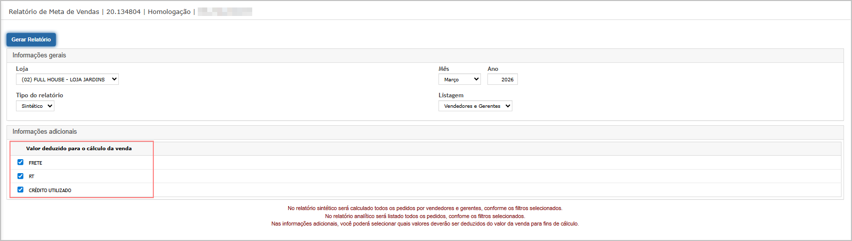852x241 pixels.
Task: Uncheck the FRETE checkbox
Action: tap(20, 162)
